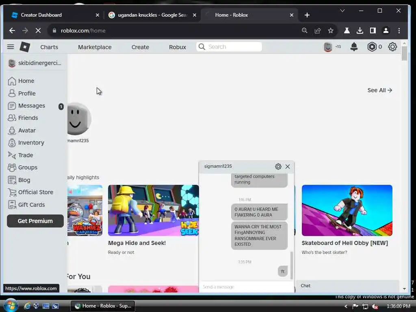Viewport: 416px width, 312px height.
Task: Open the Roblox settings gear icon
Action: [392, 47]
